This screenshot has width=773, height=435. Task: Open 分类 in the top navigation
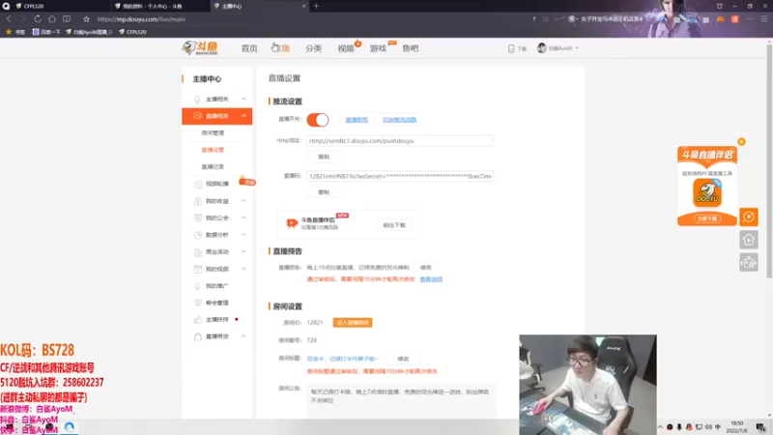[x=313, y=48]
